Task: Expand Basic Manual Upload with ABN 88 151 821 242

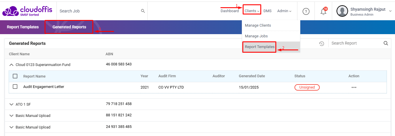Action: (12, 116)
